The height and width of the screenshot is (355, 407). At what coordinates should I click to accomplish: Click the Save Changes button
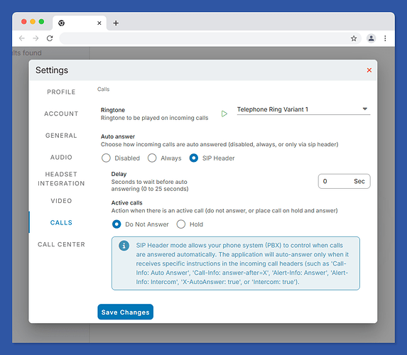(x=126, y=312)
